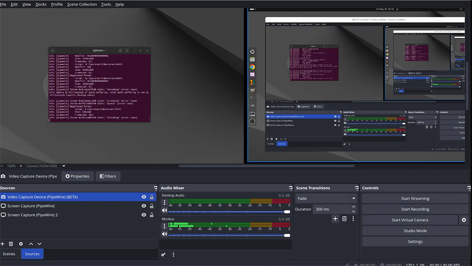Open Audio Mixer bottom three-dot menu
Viewport: 472px width, 266px height.
click(x=173, y=255)
